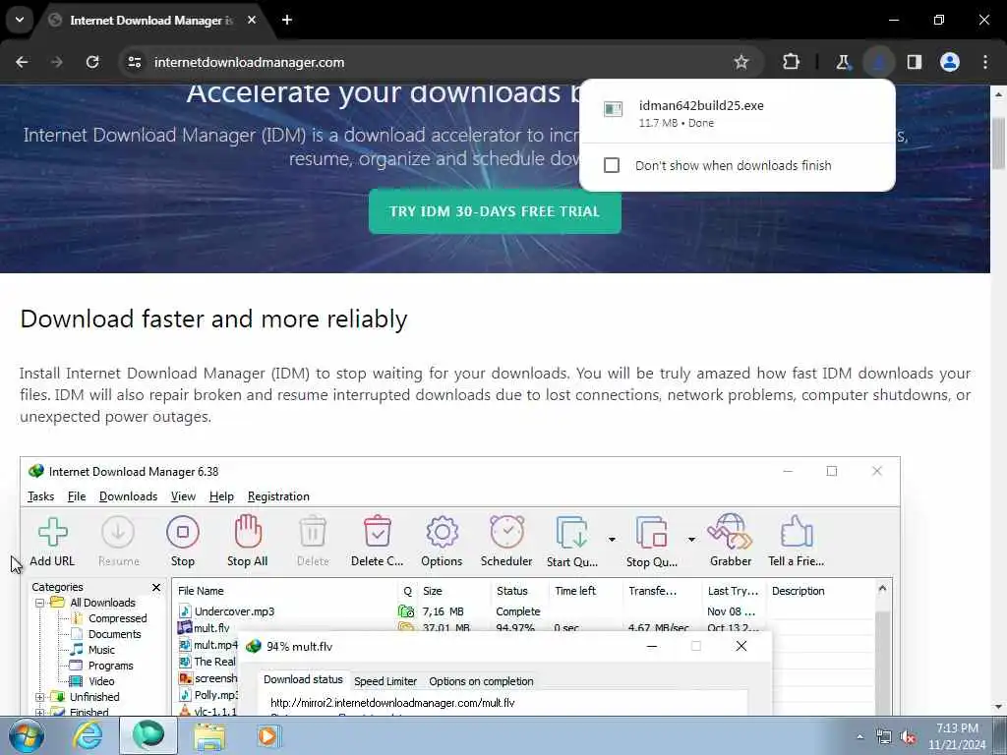Expand the Stop Queue dropdown arrow

tap(691, 540)
